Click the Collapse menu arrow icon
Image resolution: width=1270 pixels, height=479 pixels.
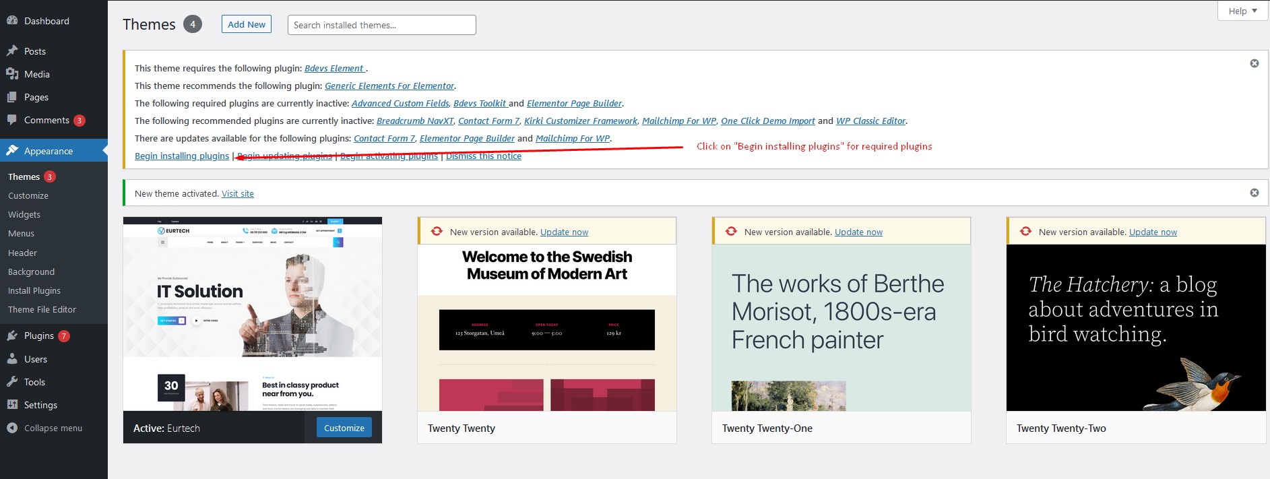point(12,428)
